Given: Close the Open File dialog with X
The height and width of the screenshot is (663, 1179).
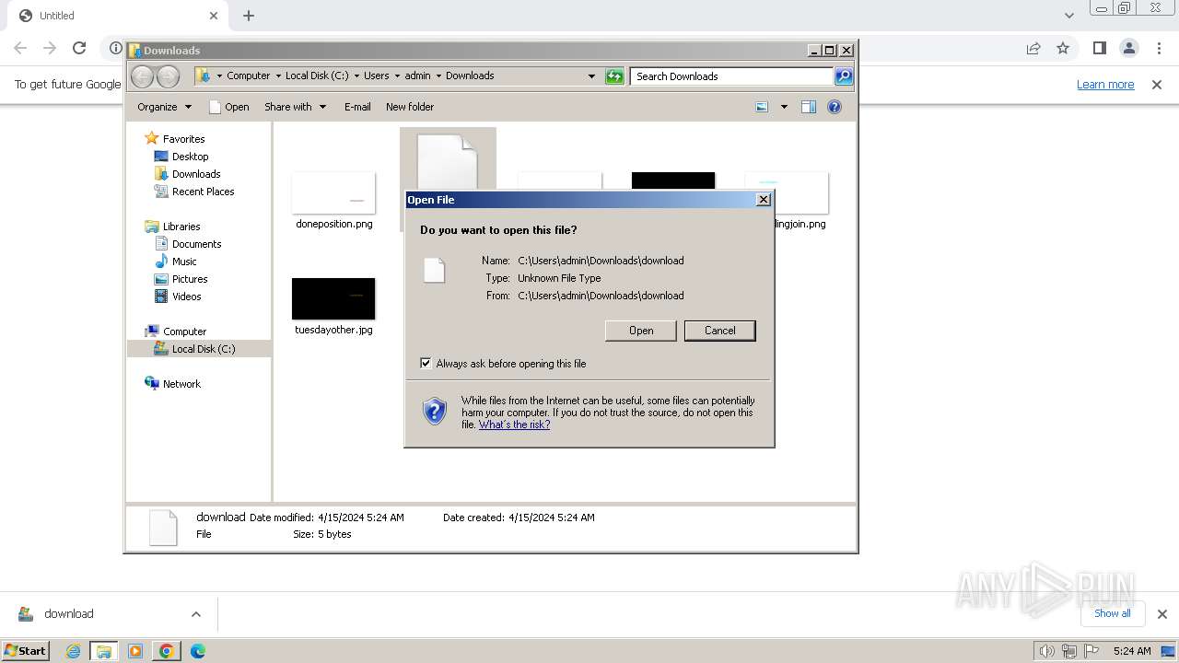Looking at the screenshot, I should click(763, 200).
